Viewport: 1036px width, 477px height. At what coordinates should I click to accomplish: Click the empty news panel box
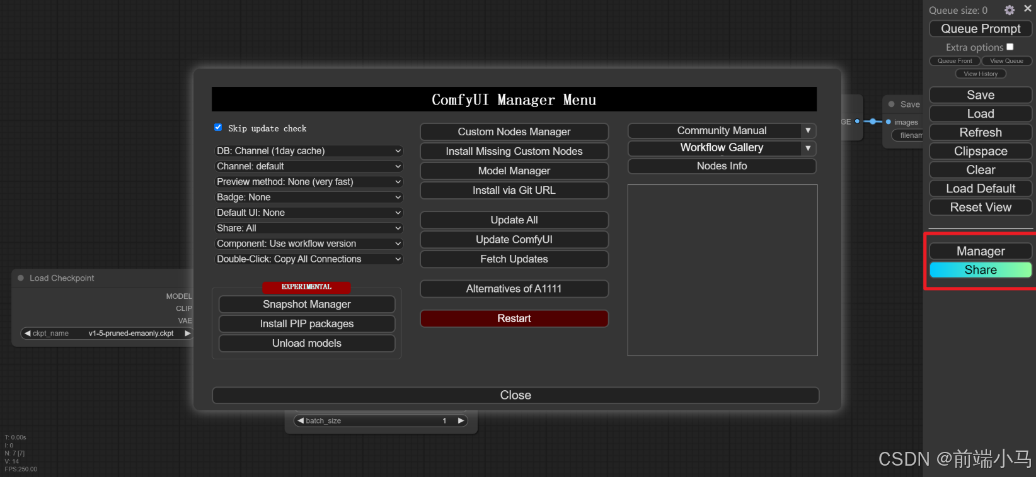(722, 270)
